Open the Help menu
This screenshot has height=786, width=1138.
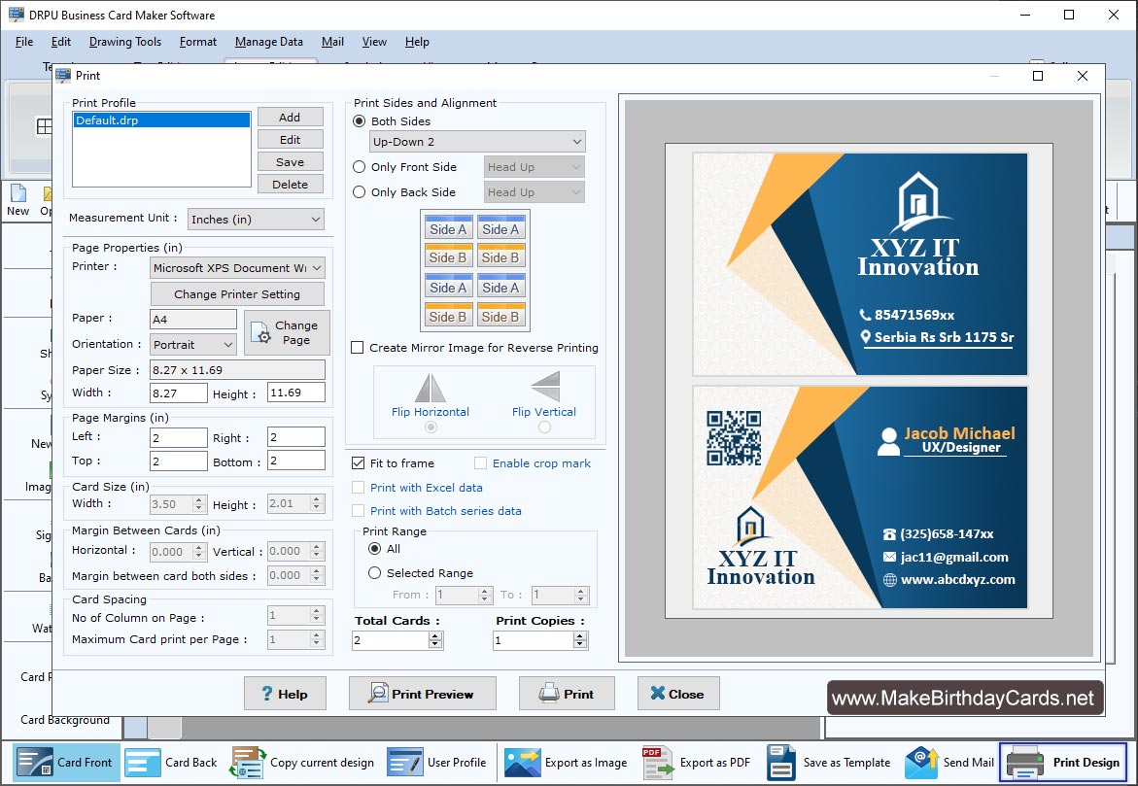(417, 42)
